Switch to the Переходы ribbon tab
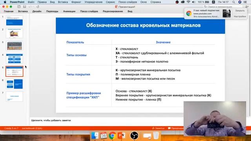The width and height of the screenshot is (251, 141). coord(52,11)
